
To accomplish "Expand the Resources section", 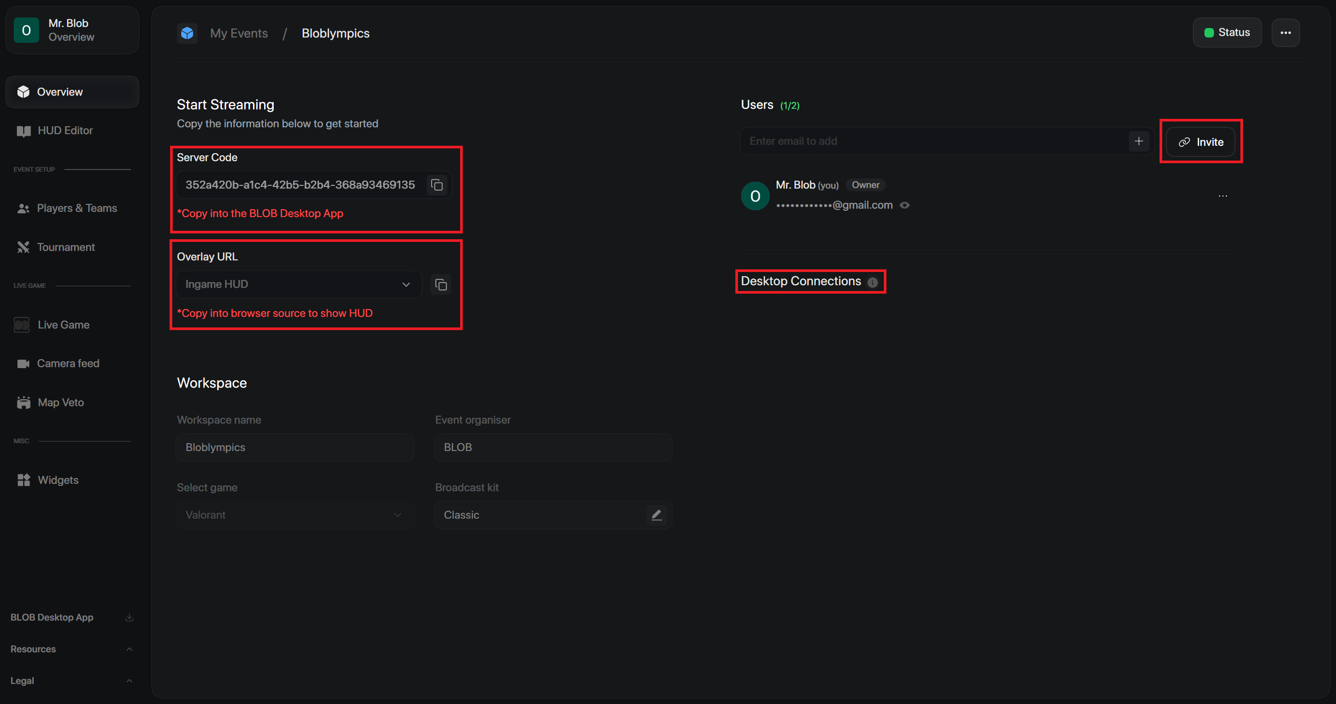I will [72, 649].
